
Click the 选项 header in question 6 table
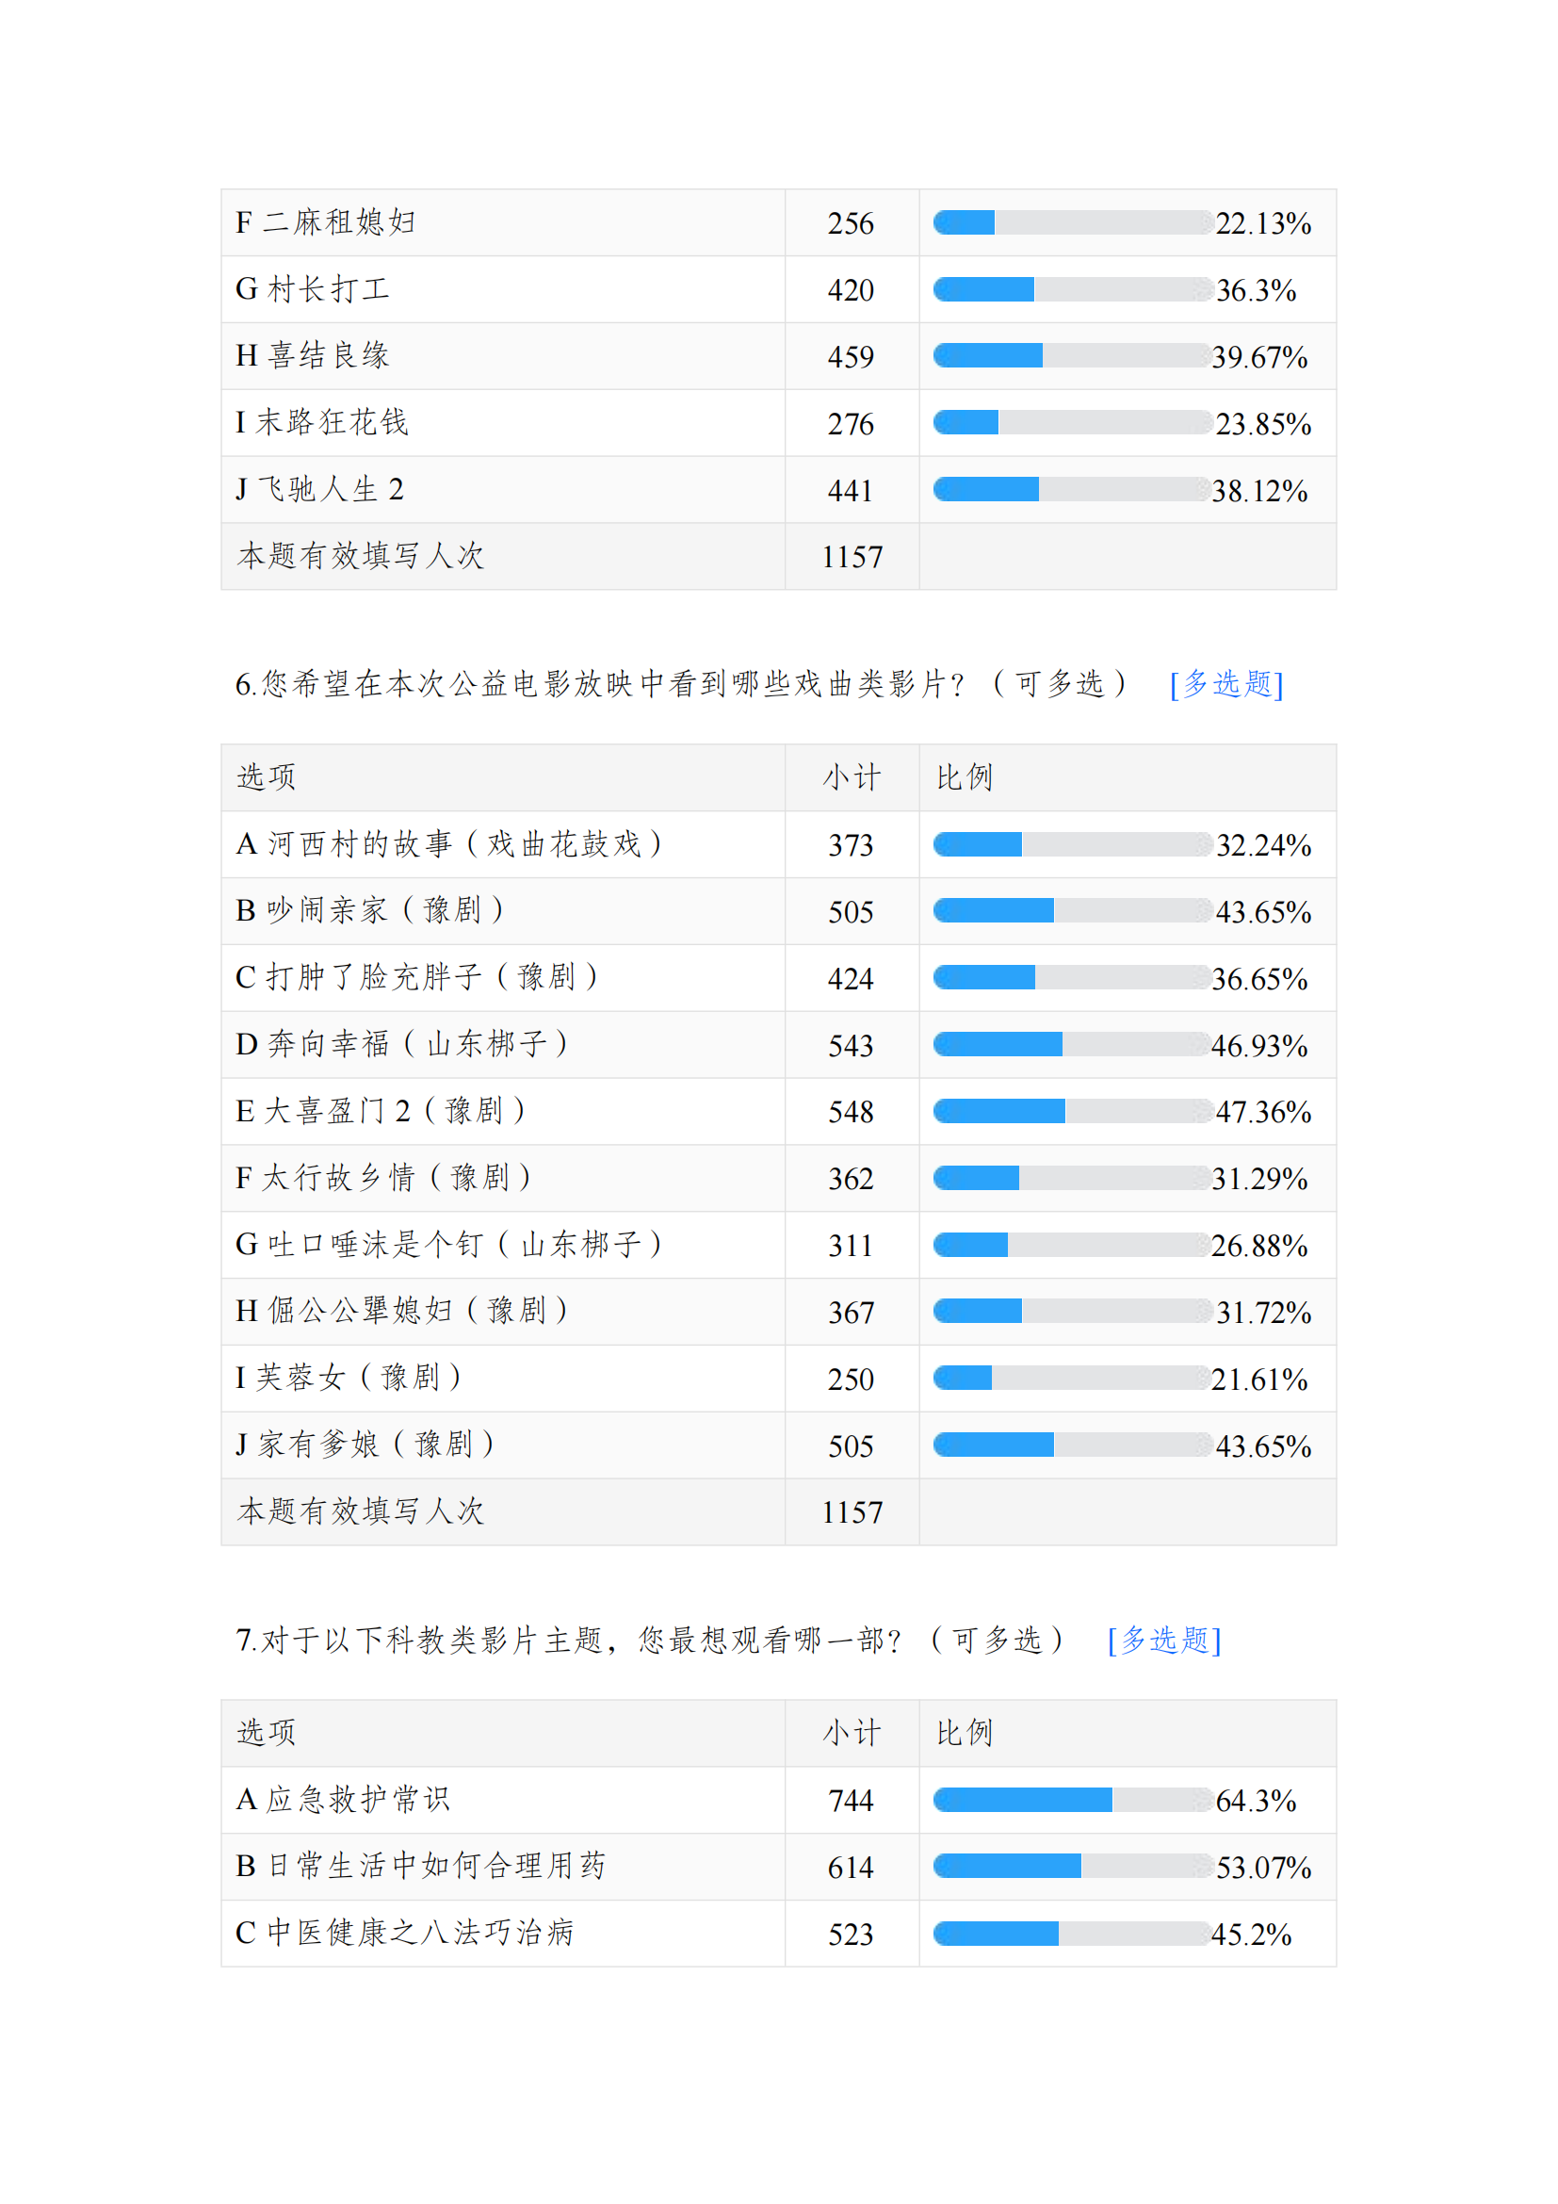click(267, 777)
